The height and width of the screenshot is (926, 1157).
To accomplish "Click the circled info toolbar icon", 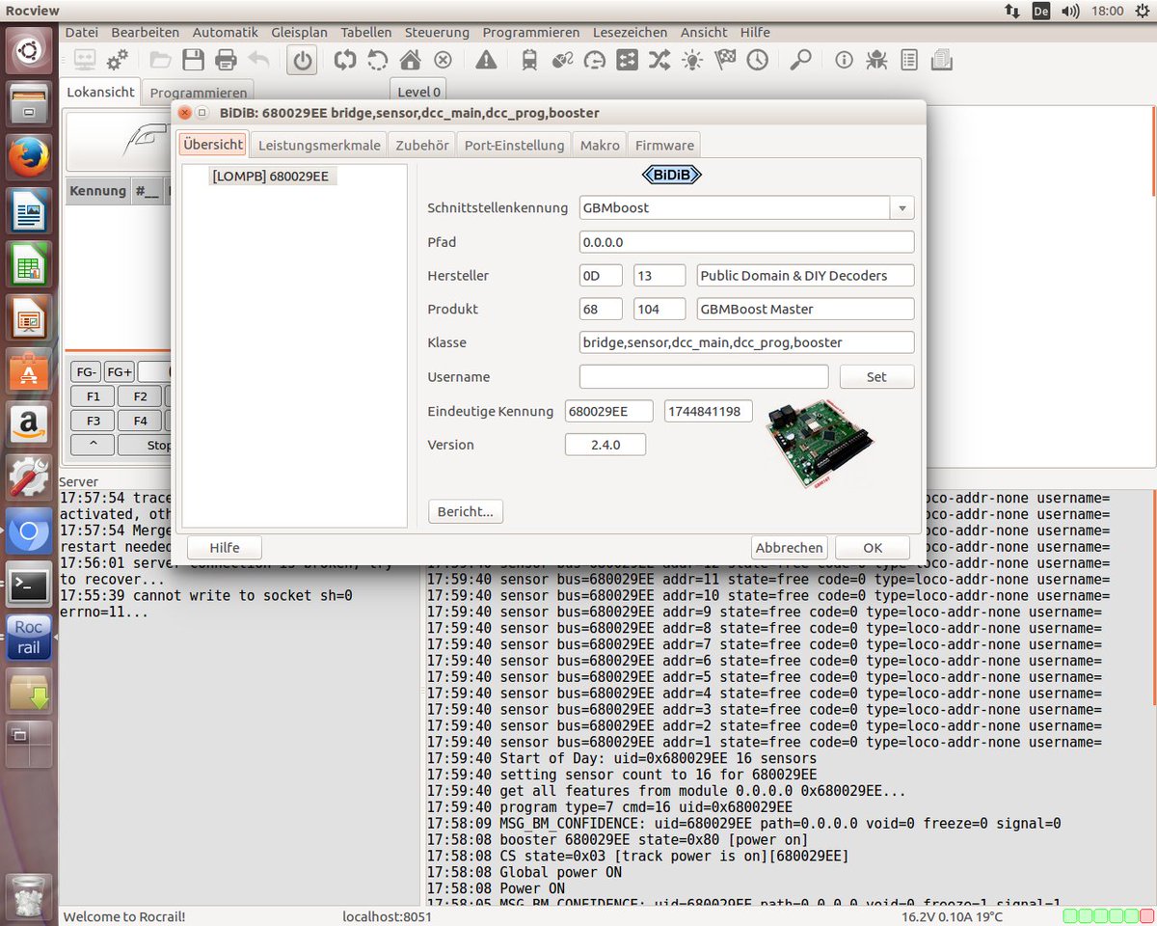I will 844,61.
